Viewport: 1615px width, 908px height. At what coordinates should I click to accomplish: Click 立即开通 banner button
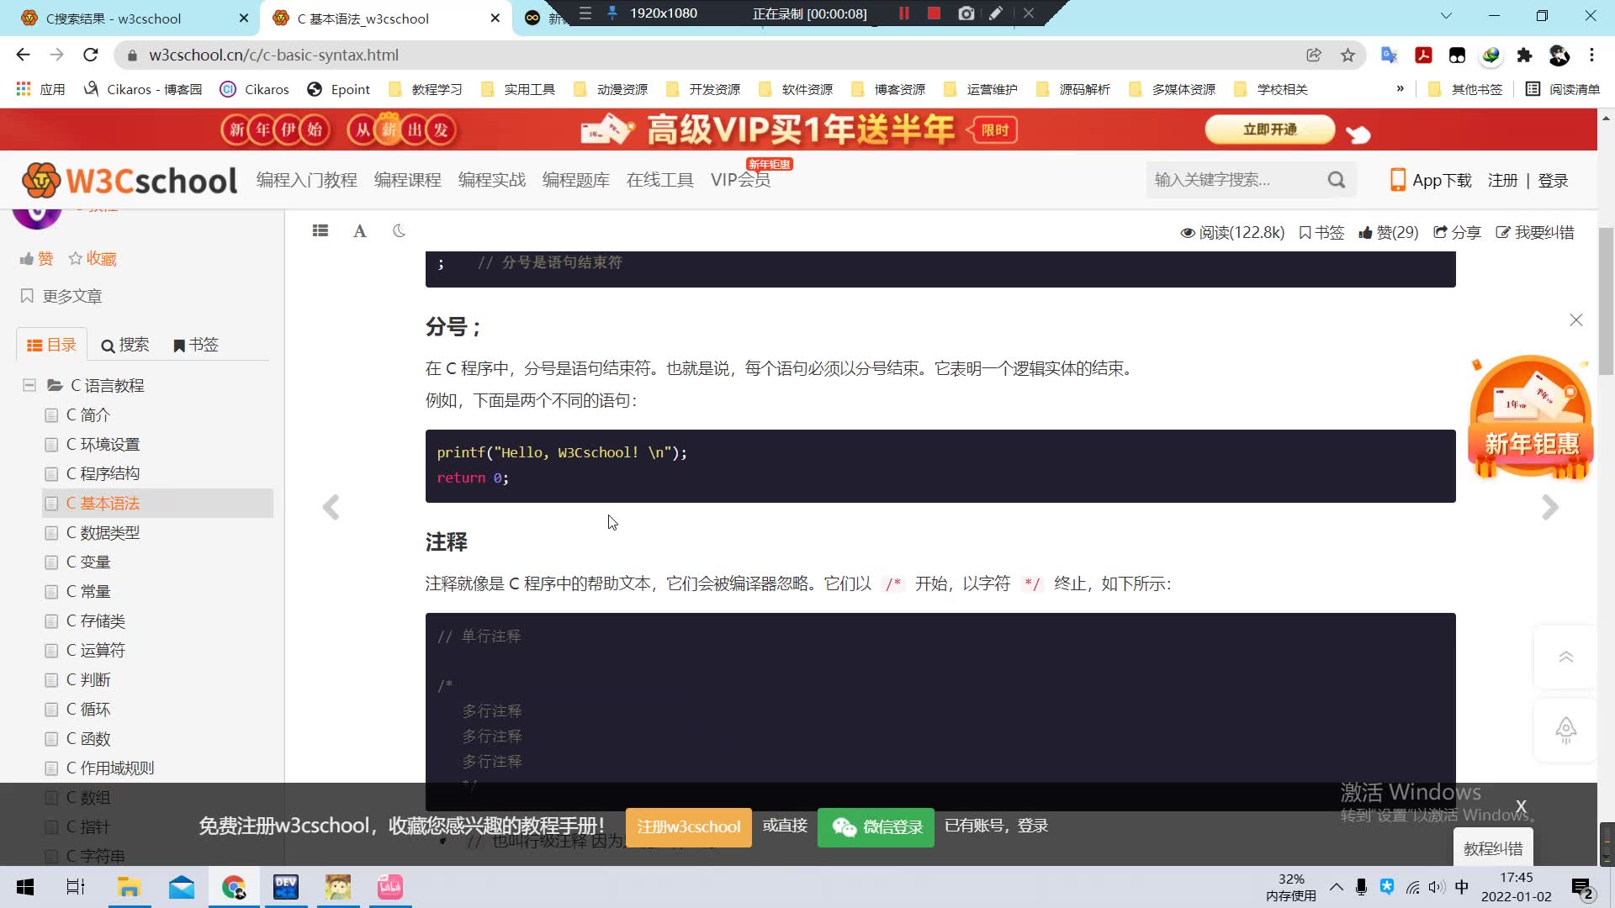[x=1270, y=129]
